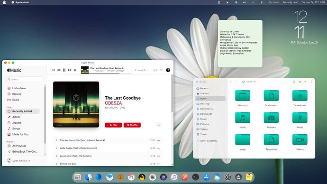The height and width of the screenshot is (184, 327).
Task: Open the Music folder icon in Files
Action: pos(243,118)
